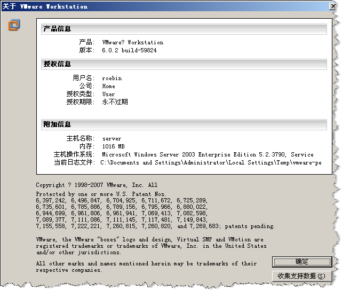Click patent number 6,397,242

pyautogui.click(x=51, y=200)
